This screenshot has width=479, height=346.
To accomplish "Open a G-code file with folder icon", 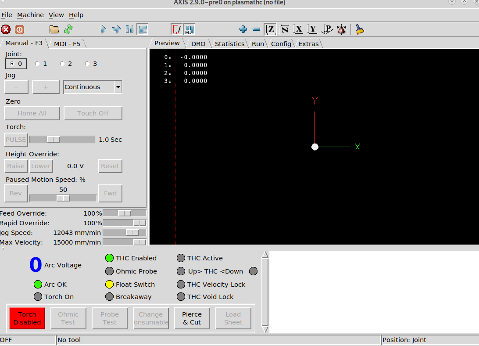I will click(54, 30).
